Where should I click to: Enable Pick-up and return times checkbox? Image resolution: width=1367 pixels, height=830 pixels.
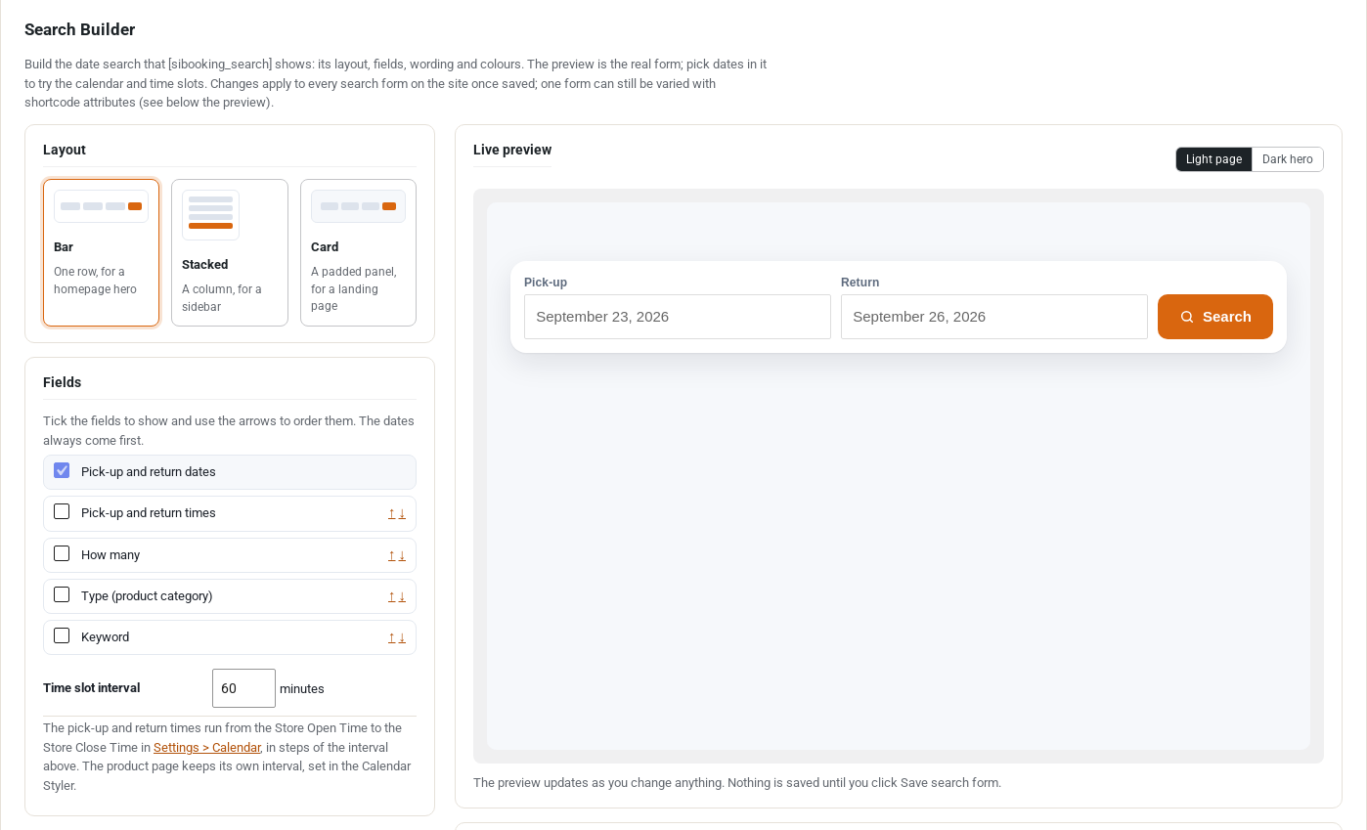coord(62,511)
